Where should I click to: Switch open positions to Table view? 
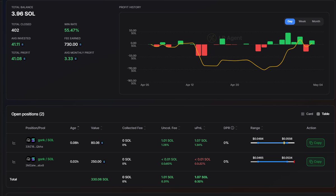click(x=323, y=114)
